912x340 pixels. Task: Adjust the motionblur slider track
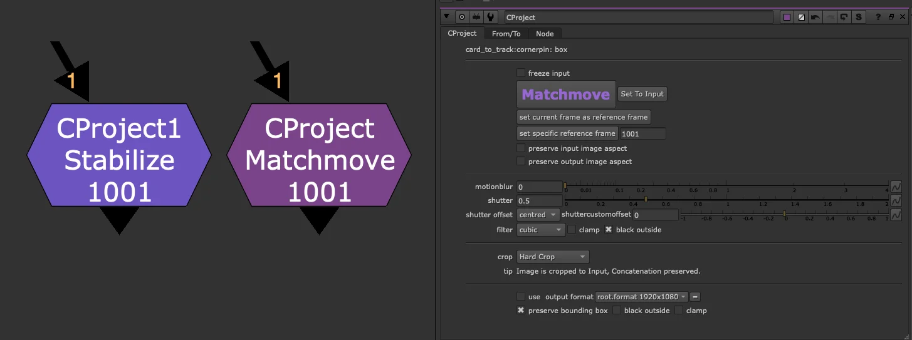click(726, 186)
